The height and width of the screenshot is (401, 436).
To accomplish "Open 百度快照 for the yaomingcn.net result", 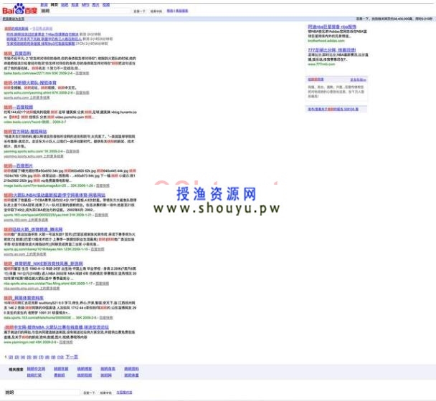I will point(66,342).
